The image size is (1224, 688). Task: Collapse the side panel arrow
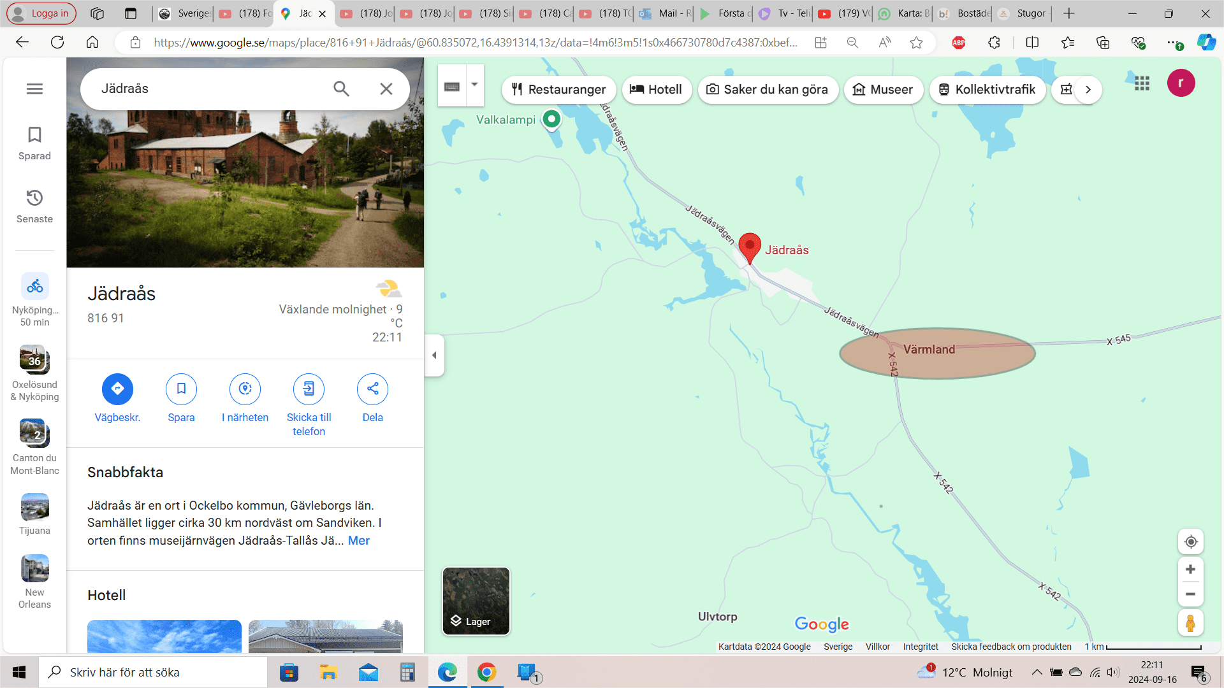(434, 355)
